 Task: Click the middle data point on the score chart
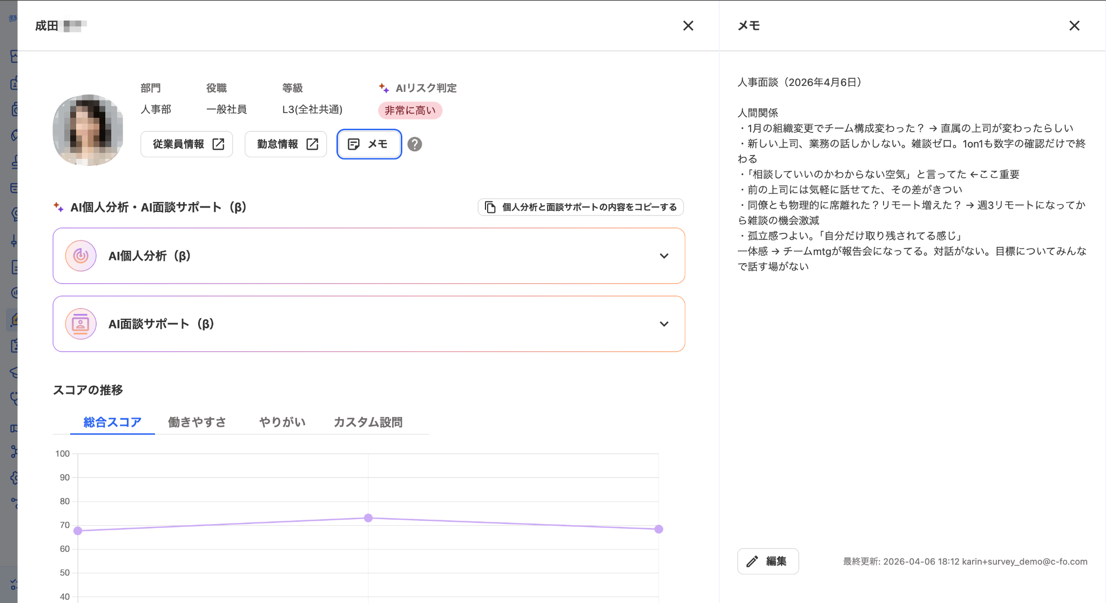(368, 518)
